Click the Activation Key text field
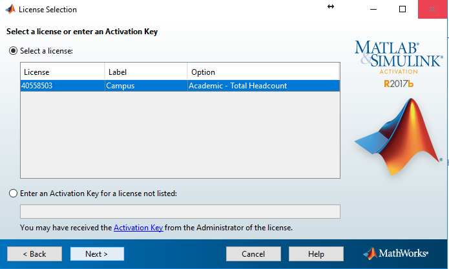The height and width of the screenshot is (269, 449). pyautogui.click(x=180, y=212)
